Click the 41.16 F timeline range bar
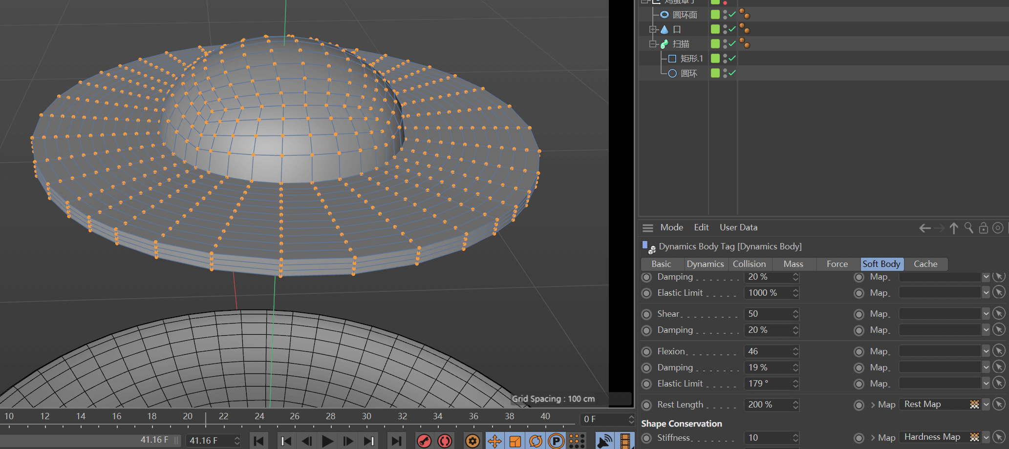The height and width of the screenshot is (449, 1009). click(x=90, y=440)
